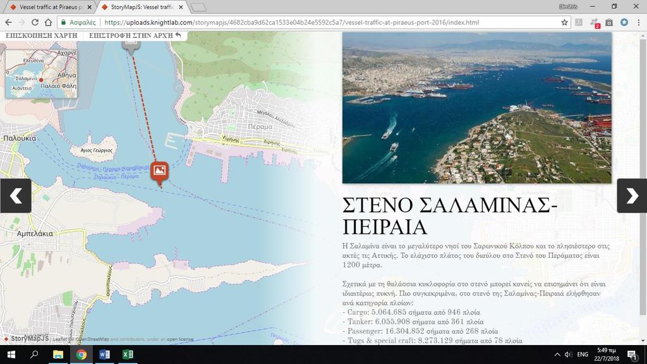Click ΕΠΙΣΤΡΟΦΗ ΣΤΗΝ ΑΡΧΗ back to start
The height and width of the screenshot is (364, 647).
135,35
